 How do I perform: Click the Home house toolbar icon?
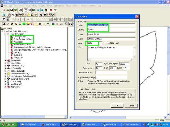(46, 10)
